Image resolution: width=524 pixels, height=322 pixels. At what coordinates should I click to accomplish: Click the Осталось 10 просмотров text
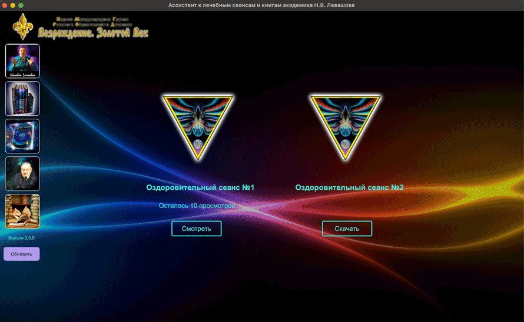[197, 206]
